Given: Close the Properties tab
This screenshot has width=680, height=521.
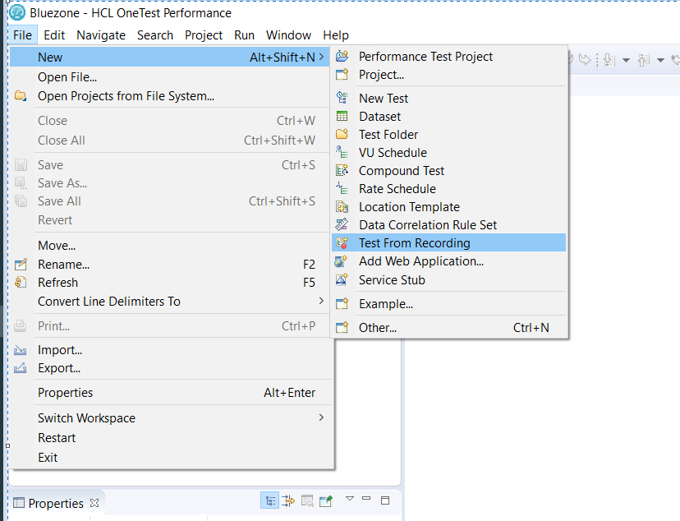Looking at the screenshot, I should tap(94, 503).
